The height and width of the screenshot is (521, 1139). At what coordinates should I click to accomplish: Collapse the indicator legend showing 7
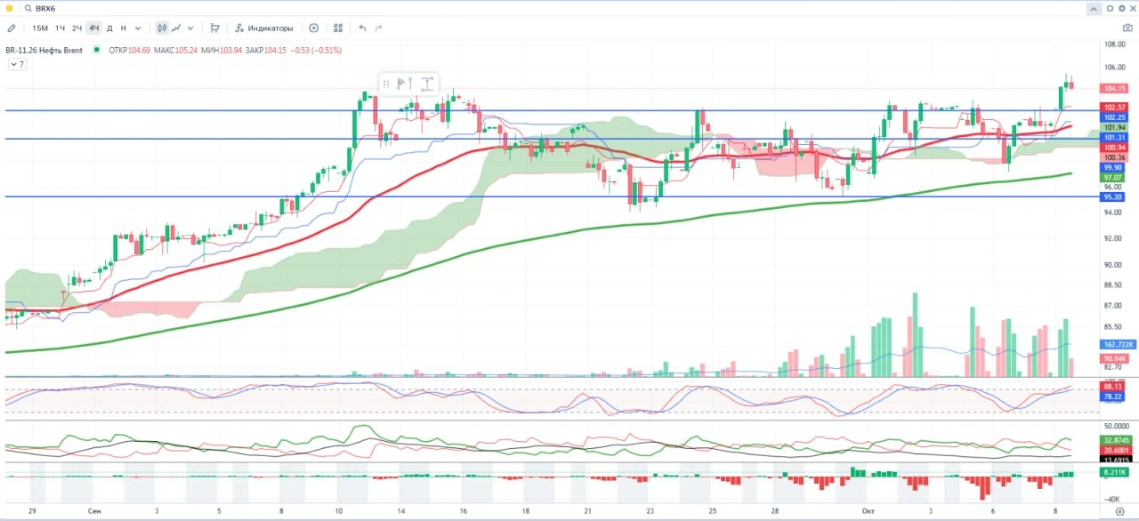coord(16,64)
